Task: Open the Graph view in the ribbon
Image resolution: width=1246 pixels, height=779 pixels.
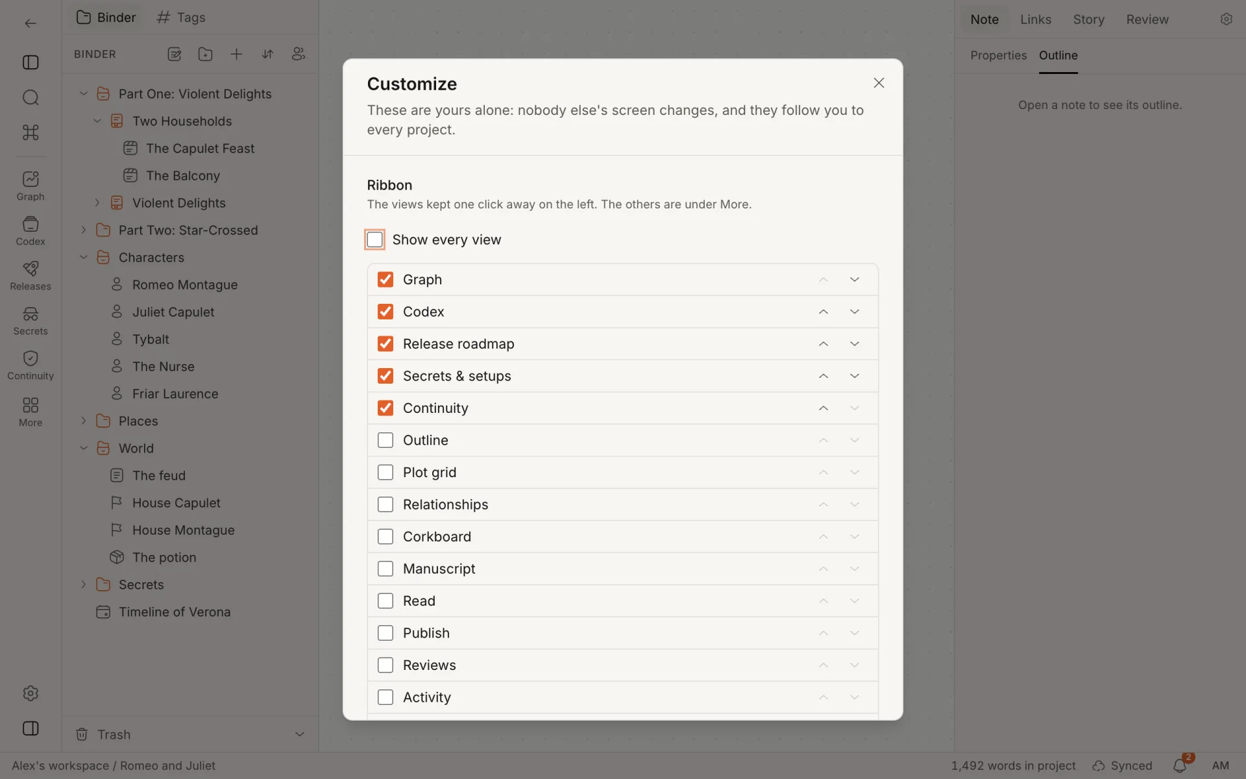Action: 31,186
